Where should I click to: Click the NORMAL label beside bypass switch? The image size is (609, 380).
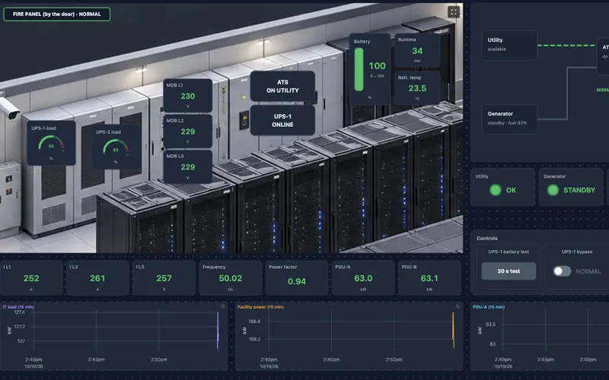tap(588, 271)
